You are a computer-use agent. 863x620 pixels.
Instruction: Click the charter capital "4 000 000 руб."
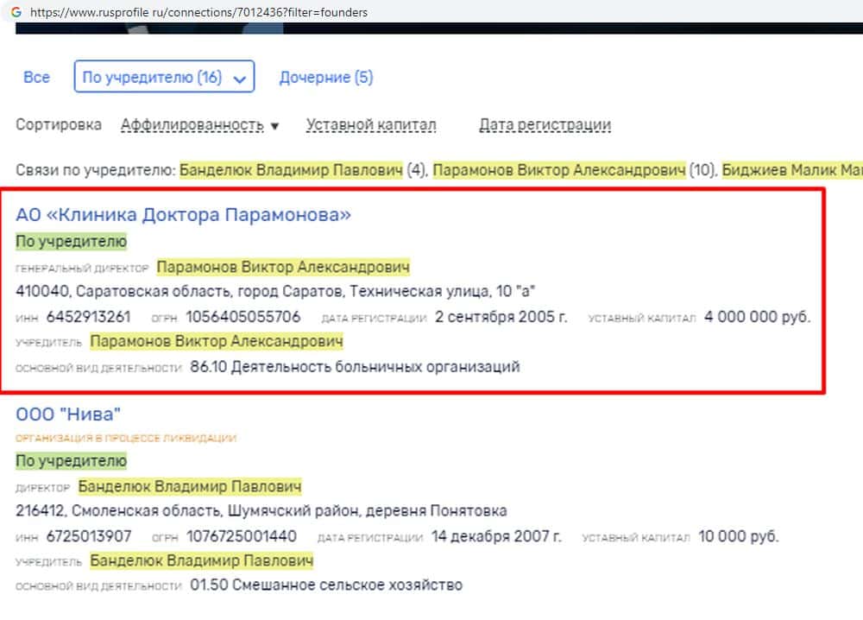(758, 317)
